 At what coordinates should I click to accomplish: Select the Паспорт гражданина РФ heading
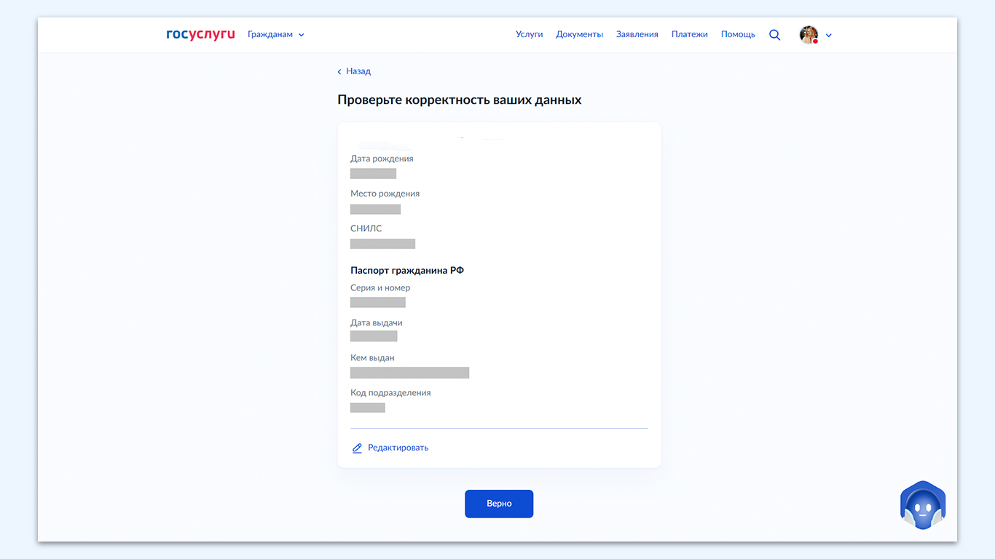(407, 270)
